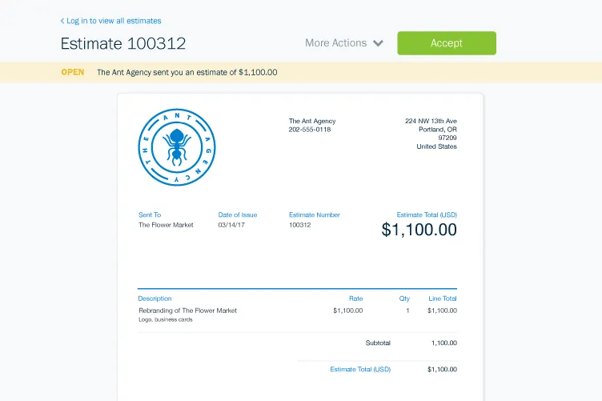
Task: Click the OPEN status label
Action: point(73,72)
